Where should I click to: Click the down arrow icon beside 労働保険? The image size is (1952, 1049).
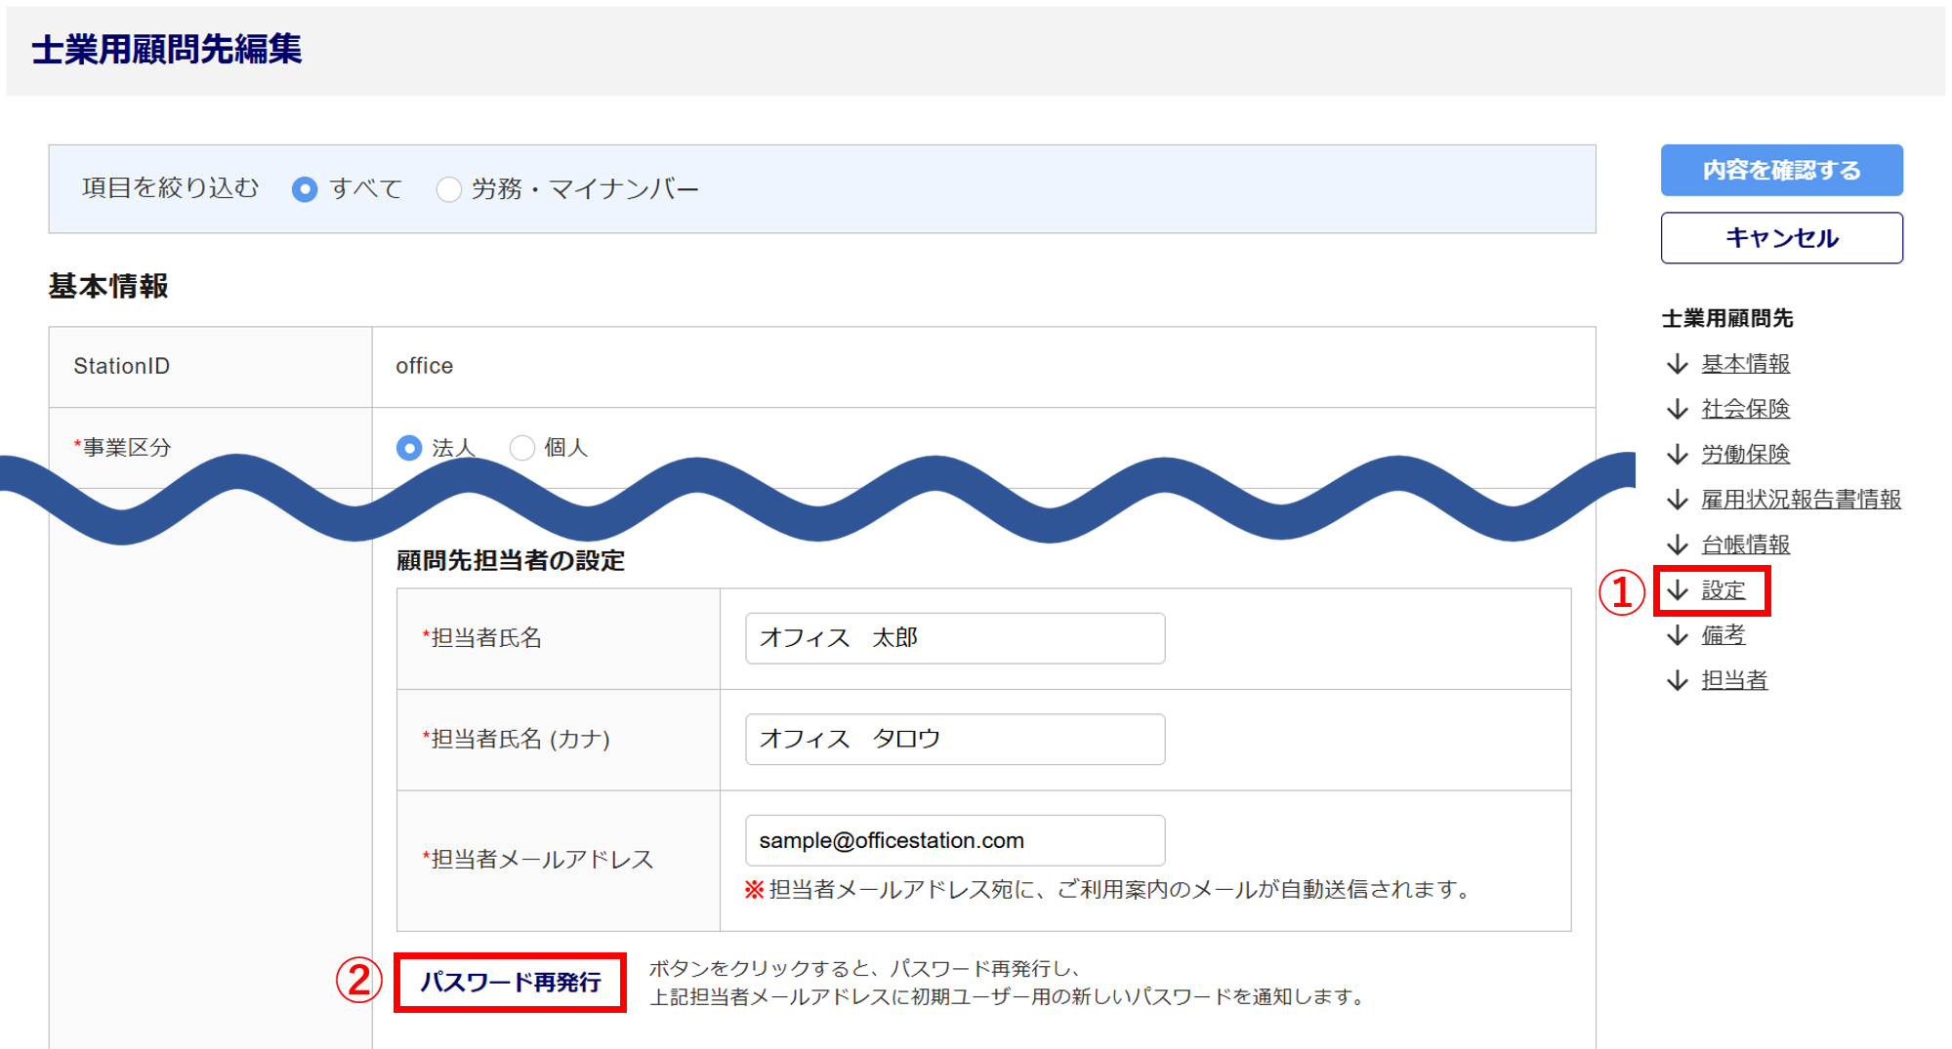pos(1677,454)
